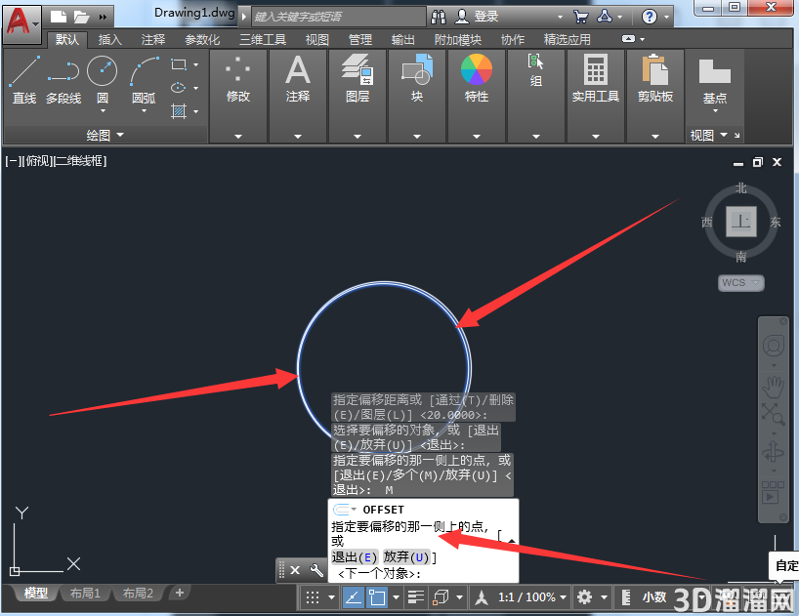Select the 直线 line tool

[x=24, y=80]
